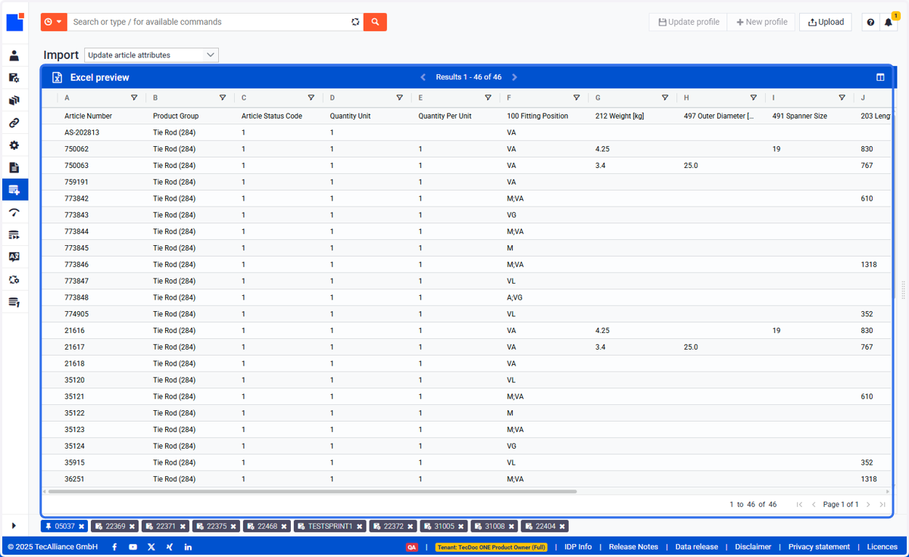Open the filter for column F
This screenshot has height=557, width=909.
coord(576,98)
